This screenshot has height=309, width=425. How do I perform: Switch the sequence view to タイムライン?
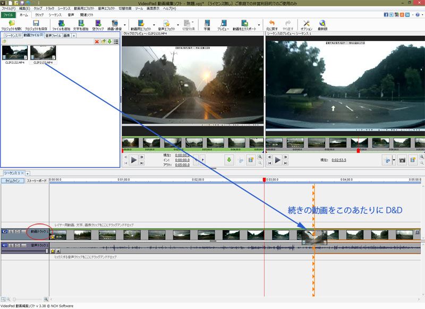pyautogui.click(x=12, y=181)
